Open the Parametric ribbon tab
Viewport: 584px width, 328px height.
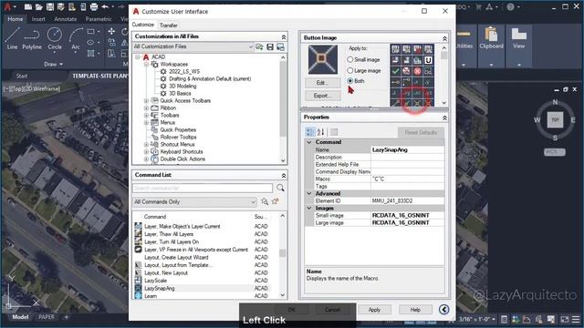[x=99, y=19]
